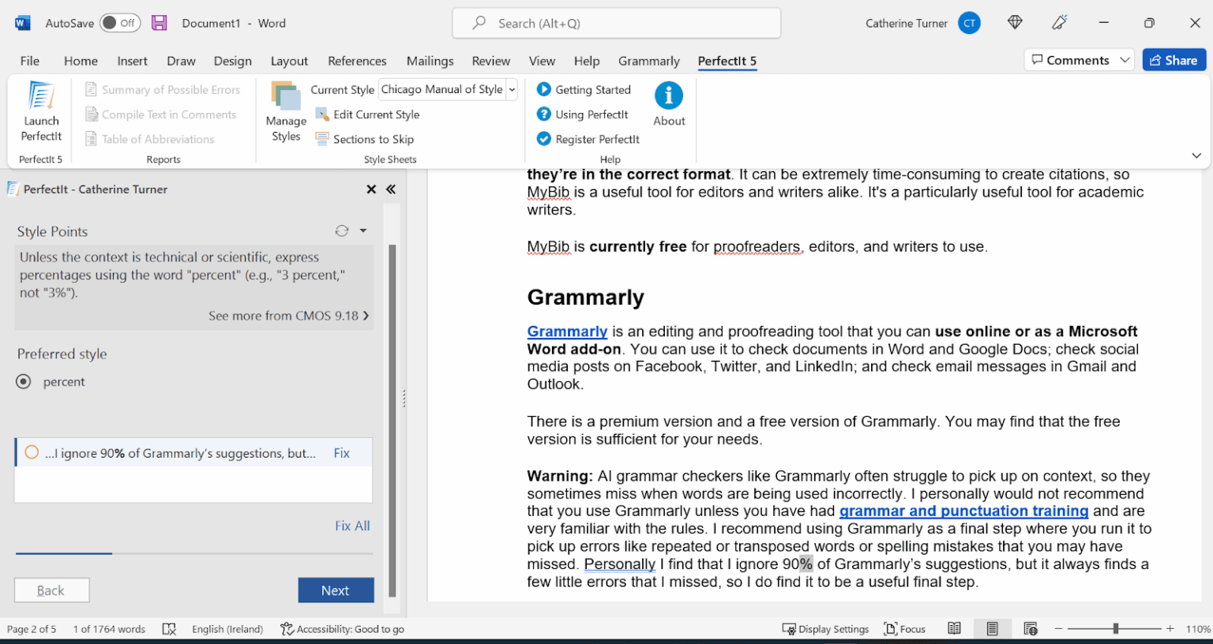The width and height of the screenshot is (1213, 644).
Task: Refresh the Style Points panel
Action: (x=341, y=230)
